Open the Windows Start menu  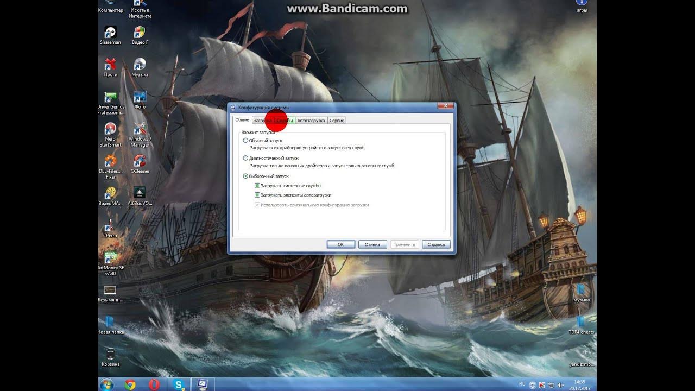pyautogui.click(x=106, y=384)
